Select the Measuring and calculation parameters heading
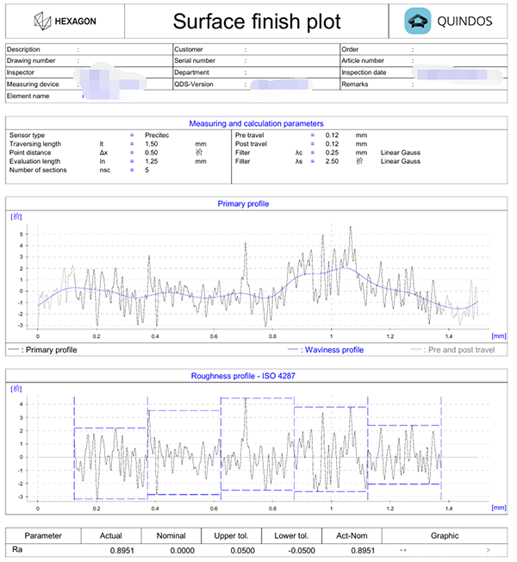Screen dimensions: 517x562 [x=256, y=124]
